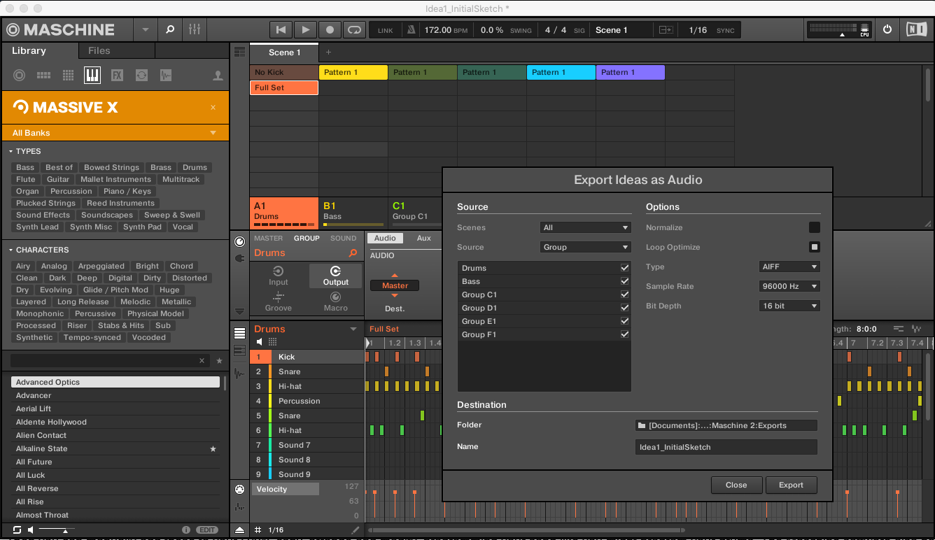The image size is (935, 540).
Task: Open the Scenes dropdown set to All
Action: [x=586, y=227]
